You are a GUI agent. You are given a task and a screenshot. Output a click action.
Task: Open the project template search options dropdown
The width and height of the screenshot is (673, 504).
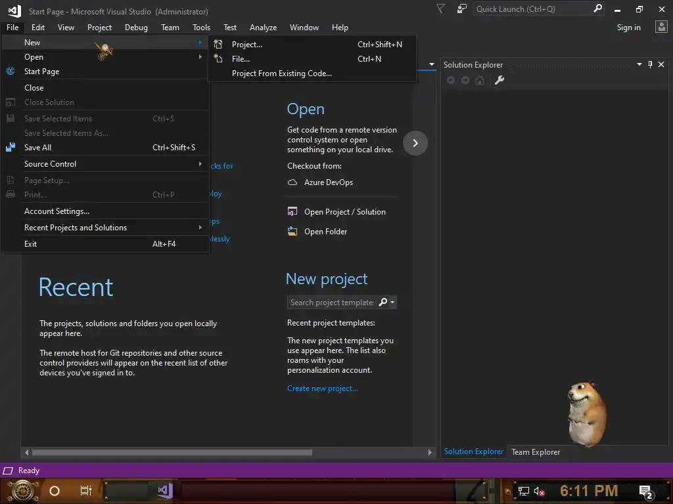(392, 302)
